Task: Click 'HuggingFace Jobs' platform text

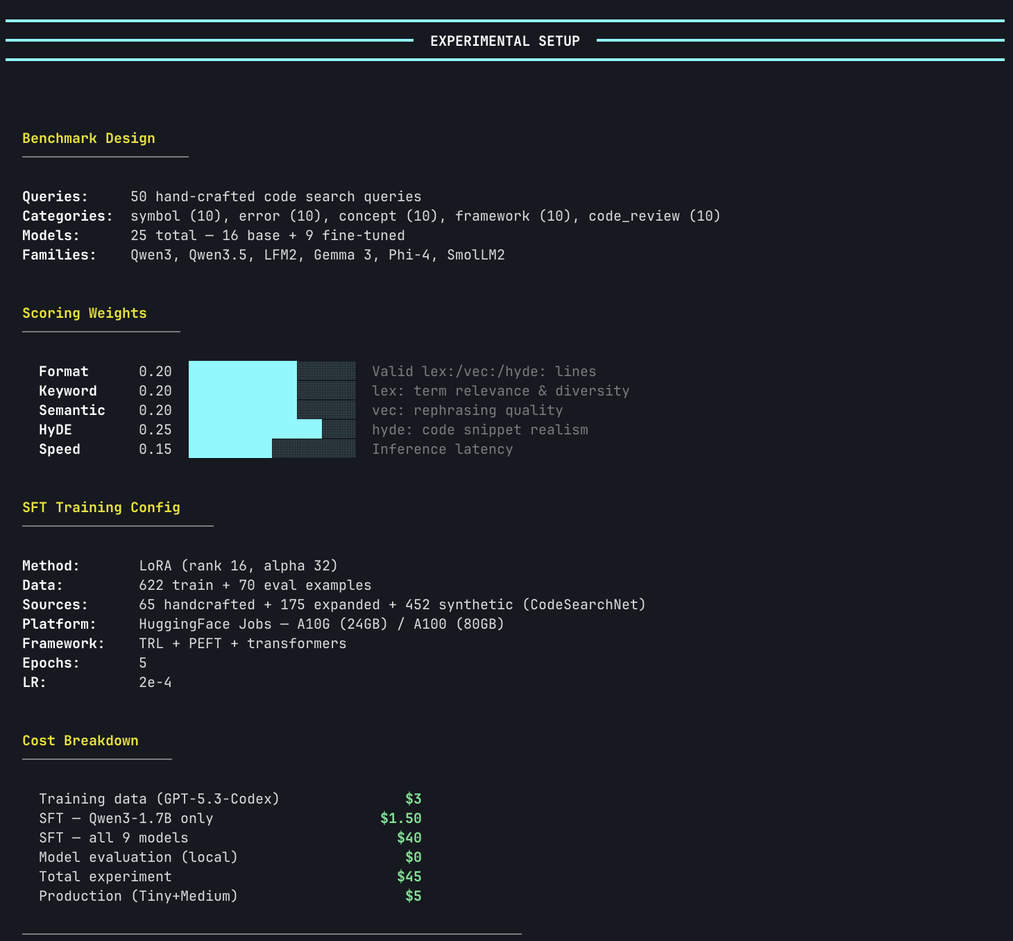Action: (205, 624)
